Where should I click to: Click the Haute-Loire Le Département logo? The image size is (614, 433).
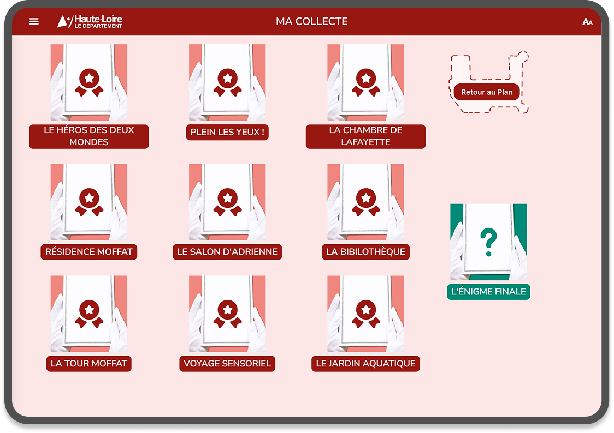[x=90, y=21]
